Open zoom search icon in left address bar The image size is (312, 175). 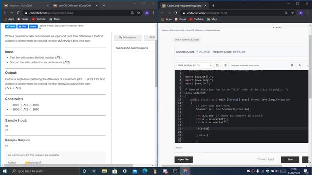[x=132, y=13]
